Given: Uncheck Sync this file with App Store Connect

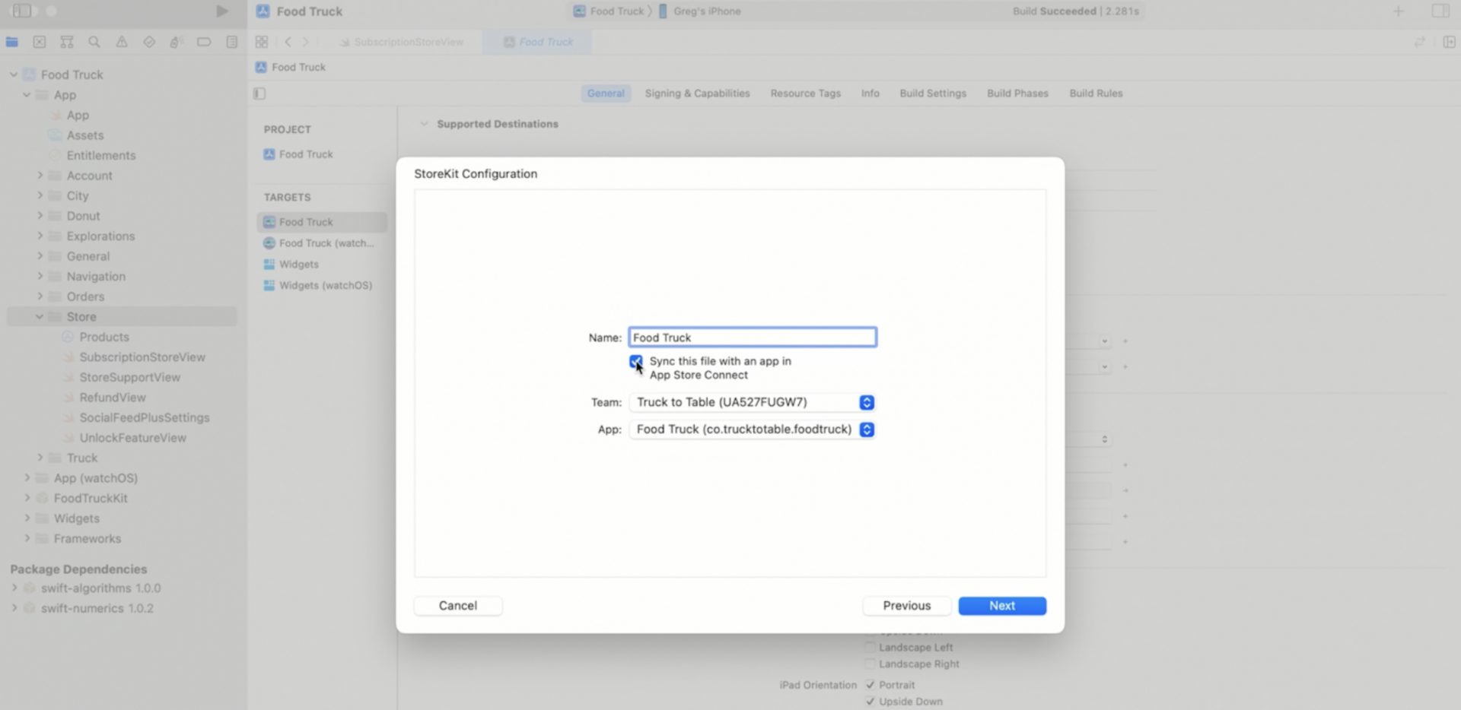Looking at the screenshot, I should [x=635, y=361].
